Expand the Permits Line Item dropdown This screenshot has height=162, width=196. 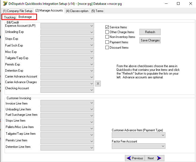coord(67,141)
